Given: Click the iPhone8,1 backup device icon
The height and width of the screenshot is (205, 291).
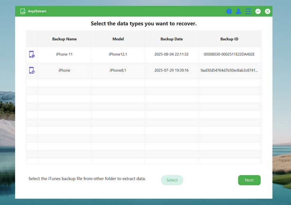Looking at the screenshot, I should click(32, 70).
